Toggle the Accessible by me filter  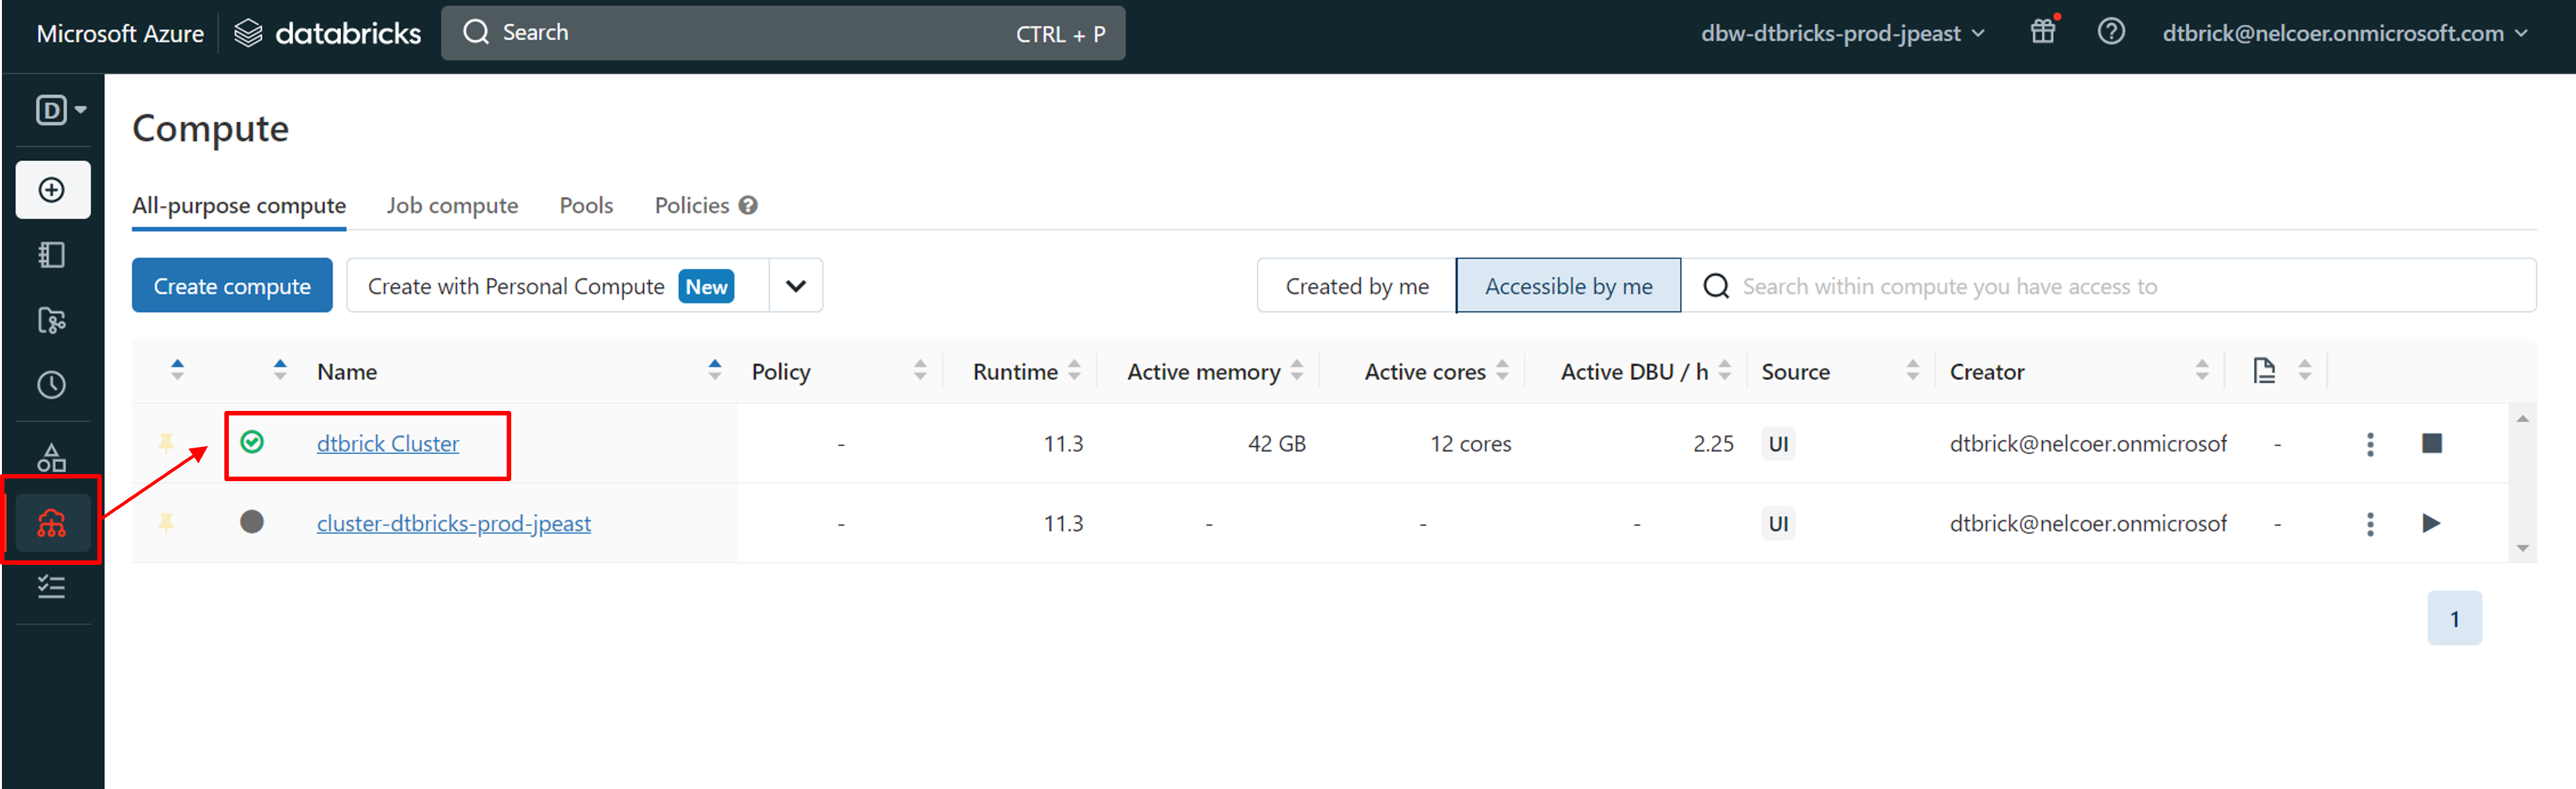point(1567,287)
